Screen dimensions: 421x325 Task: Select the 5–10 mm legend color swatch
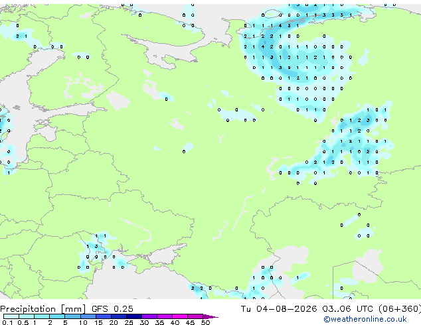click(x=72, y=316)
